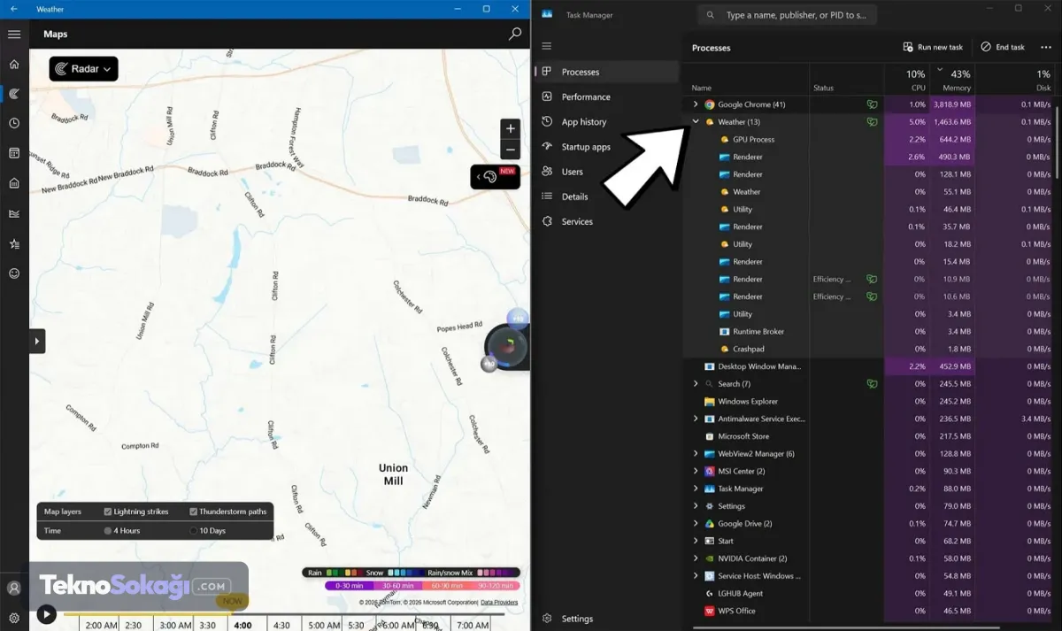Expand the Search (7) process group
The height and width of the screenshot is (631, 1062).
696,384
